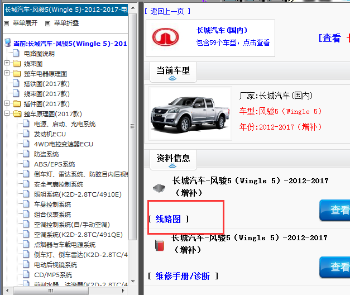Open the 线路图 link

tap(168, 219)
